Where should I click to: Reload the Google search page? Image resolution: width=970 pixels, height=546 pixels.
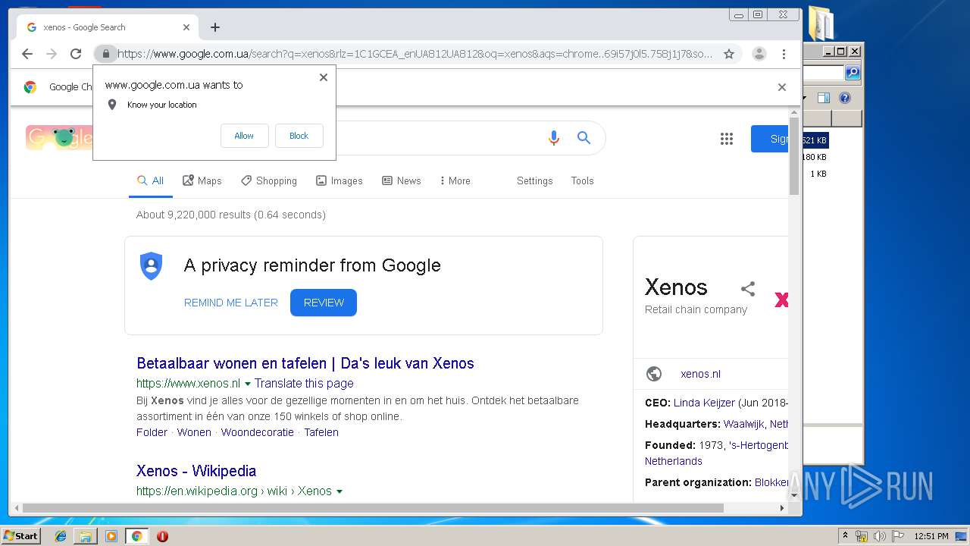(x=76, y=54)
